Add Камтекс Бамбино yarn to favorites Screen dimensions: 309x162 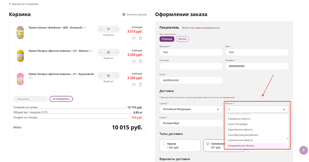tap(134, 38)
